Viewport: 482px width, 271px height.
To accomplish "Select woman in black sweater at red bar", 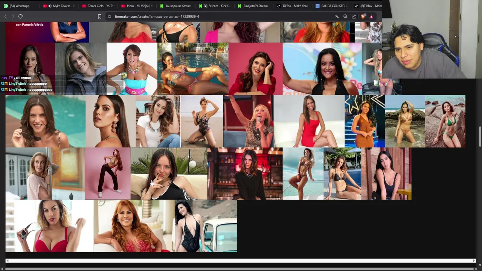I will point(245,174).
